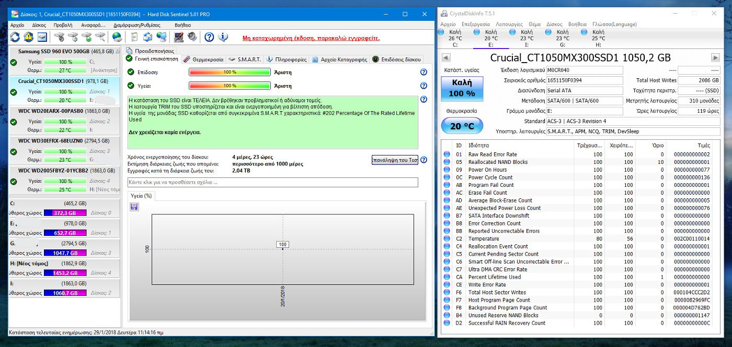Switch to Επιδόσεις δίσκου tab

point(396,59)
